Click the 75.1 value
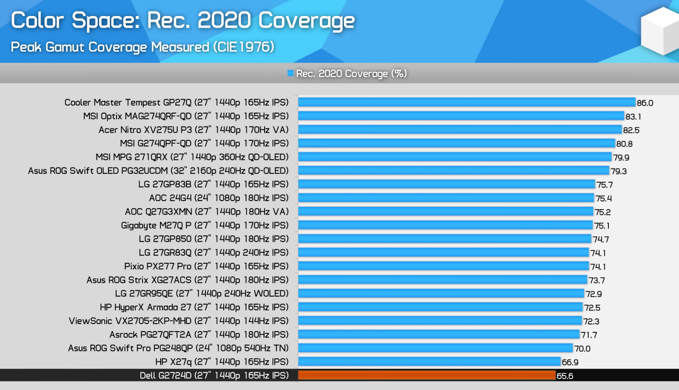 [602, 226]
